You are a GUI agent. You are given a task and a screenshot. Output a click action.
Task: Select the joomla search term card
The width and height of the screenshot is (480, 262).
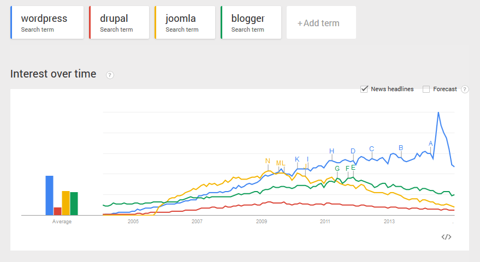(x=185, y=22)
